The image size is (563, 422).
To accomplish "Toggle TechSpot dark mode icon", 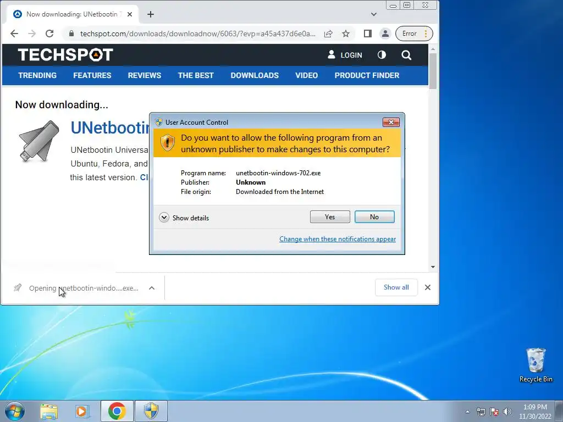I will (382, 55).
